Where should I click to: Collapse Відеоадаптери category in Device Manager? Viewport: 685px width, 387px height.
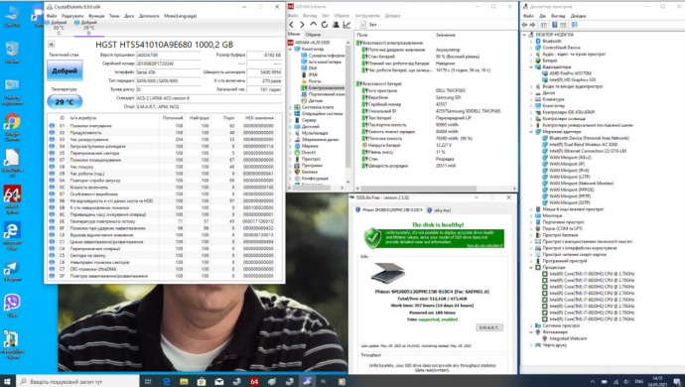coord(532,66)
